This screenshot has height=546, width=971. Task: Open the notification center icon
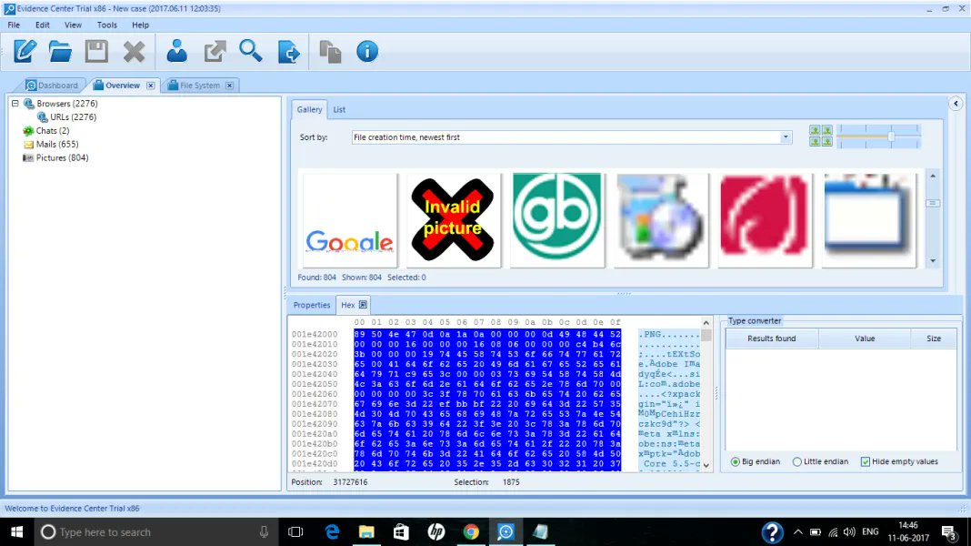(x=949, y=531)
